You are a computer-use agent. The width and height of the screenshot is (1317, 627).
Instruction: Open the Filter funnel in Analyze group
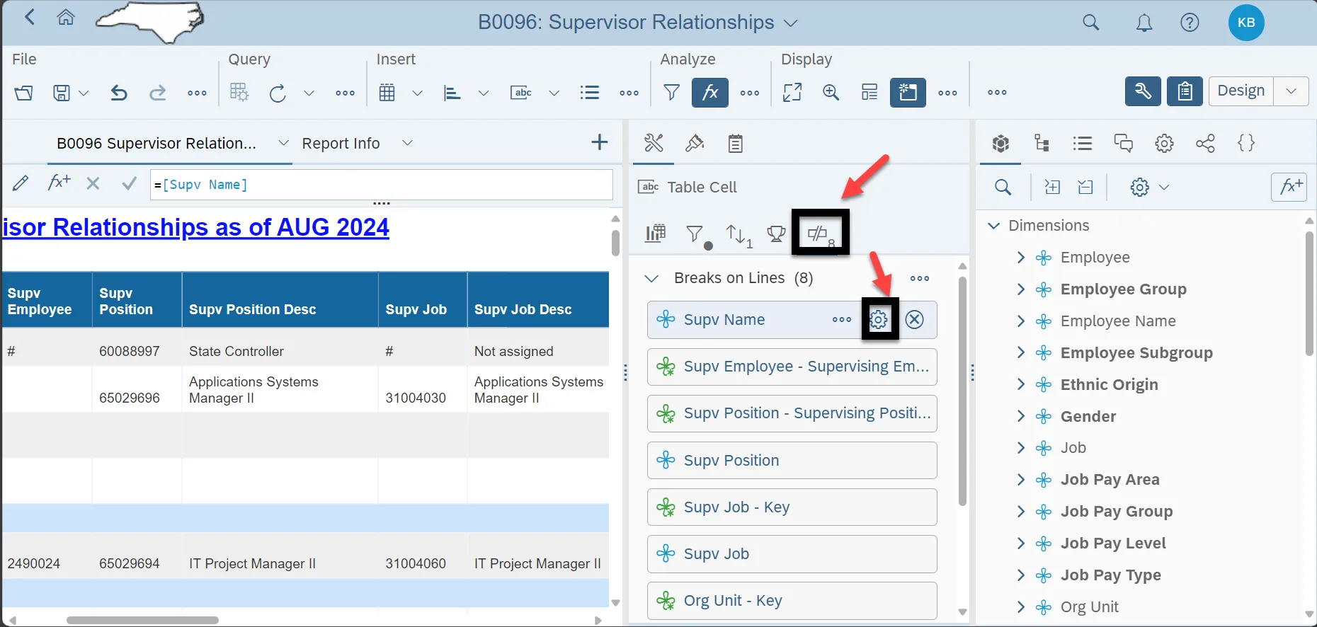tap(671, 93)
